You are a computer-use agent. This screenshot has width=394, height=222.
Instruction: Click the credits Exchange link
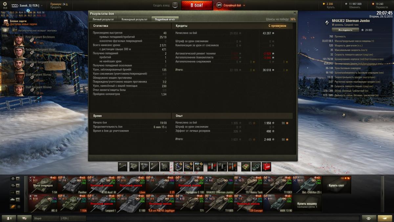point(355,7)
